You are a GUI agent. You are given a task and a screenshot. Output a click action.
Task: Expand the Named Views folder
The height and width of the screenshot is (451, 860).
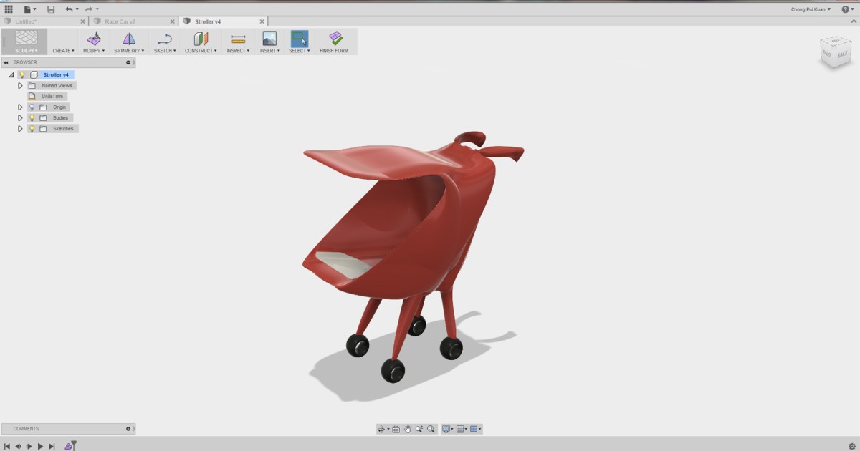click(x=19, y=85)
